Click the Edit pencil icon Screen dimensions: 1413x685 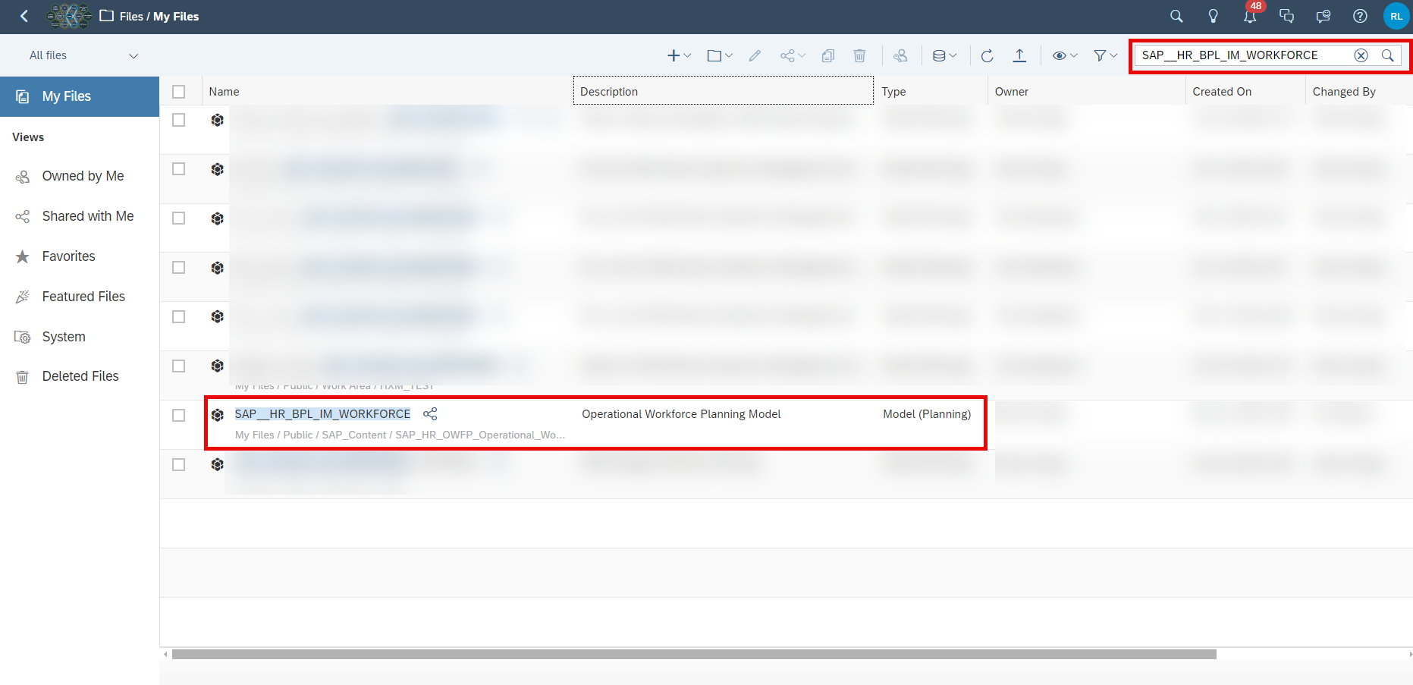click(755, 55)
